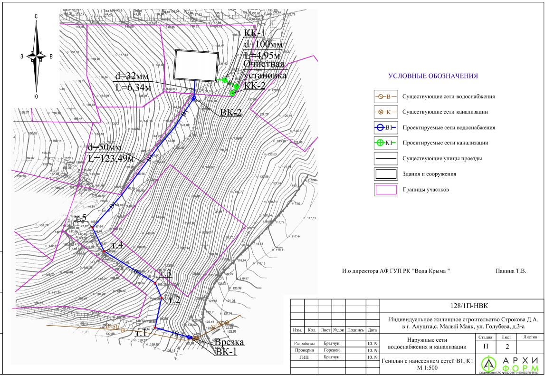Select the d=50мм L=123,49м pipe label
Screen dimensions: 545x376
pos(110,153)
